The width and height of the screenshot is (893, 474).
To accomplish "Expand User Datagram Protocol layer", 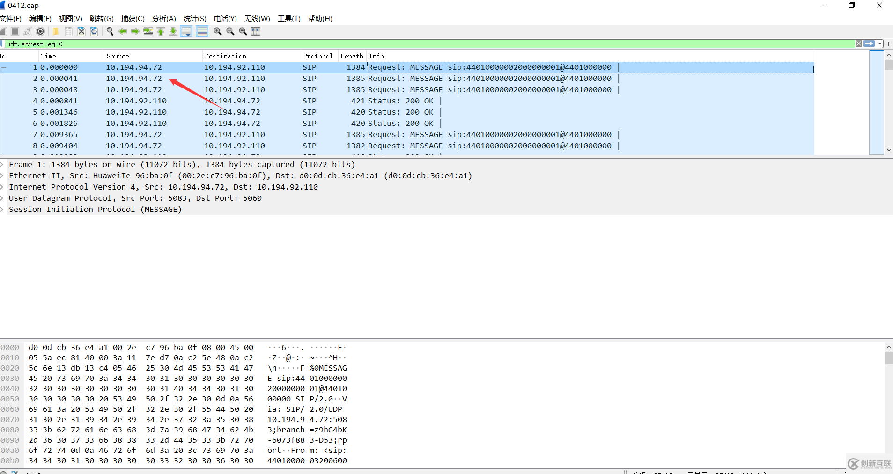I will pos(2,198).
